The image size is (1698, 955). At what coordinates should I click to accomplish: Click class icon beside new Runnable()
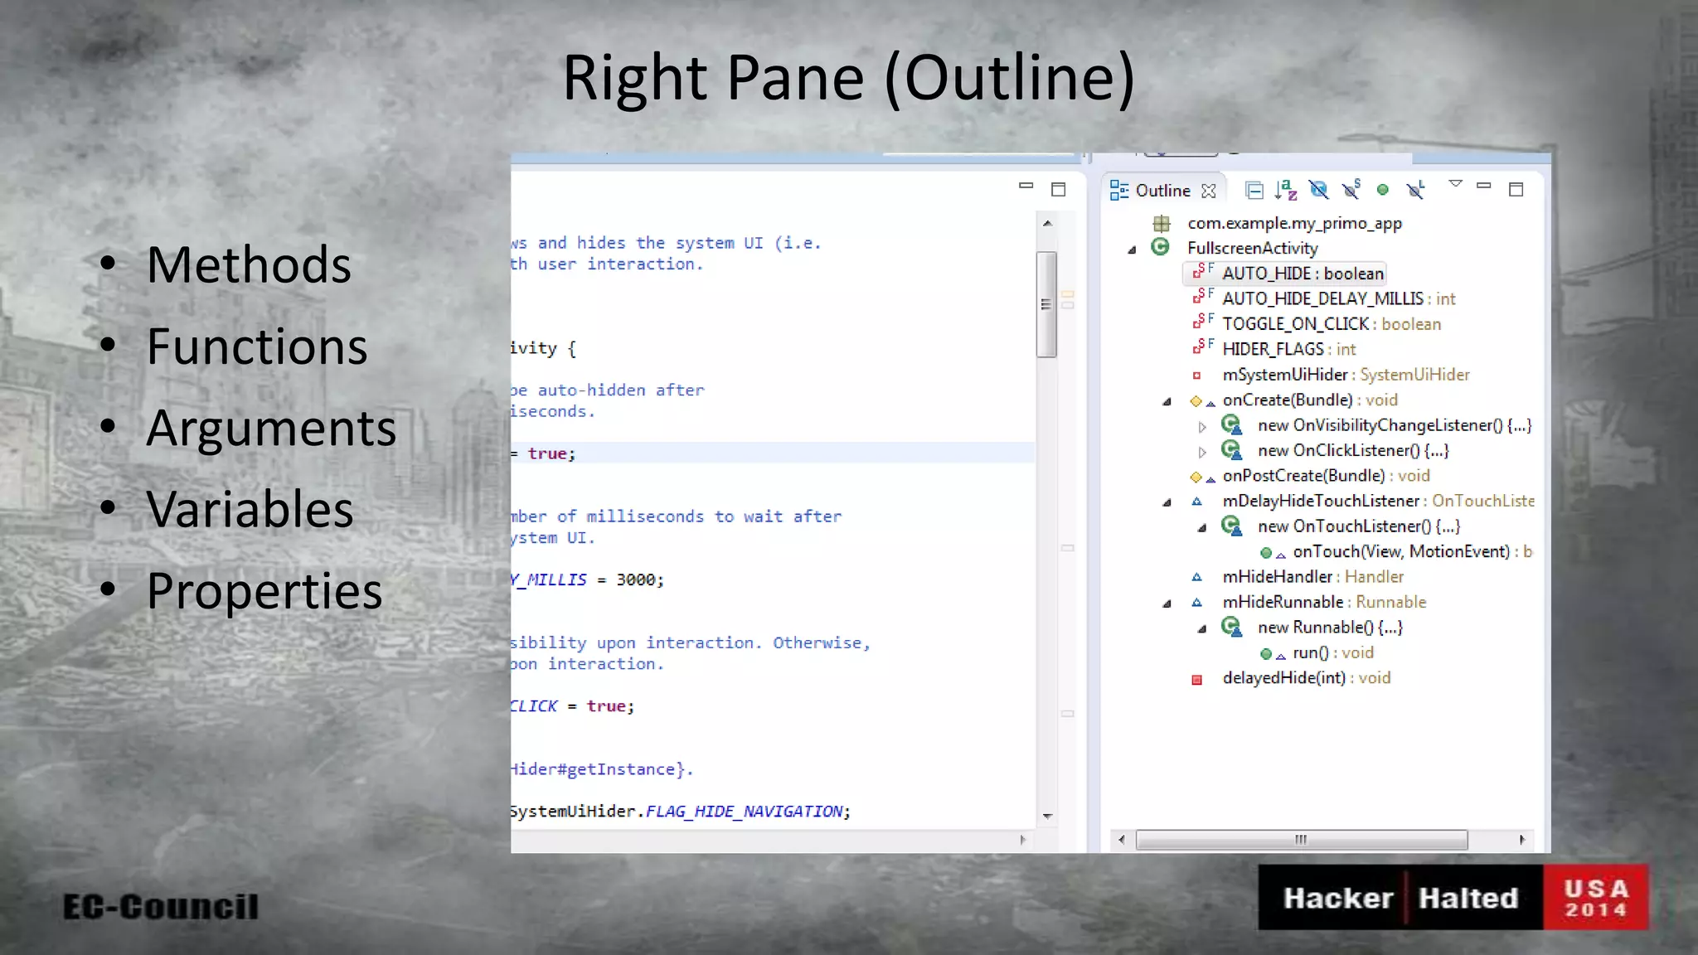click(x=1232, y=628)
